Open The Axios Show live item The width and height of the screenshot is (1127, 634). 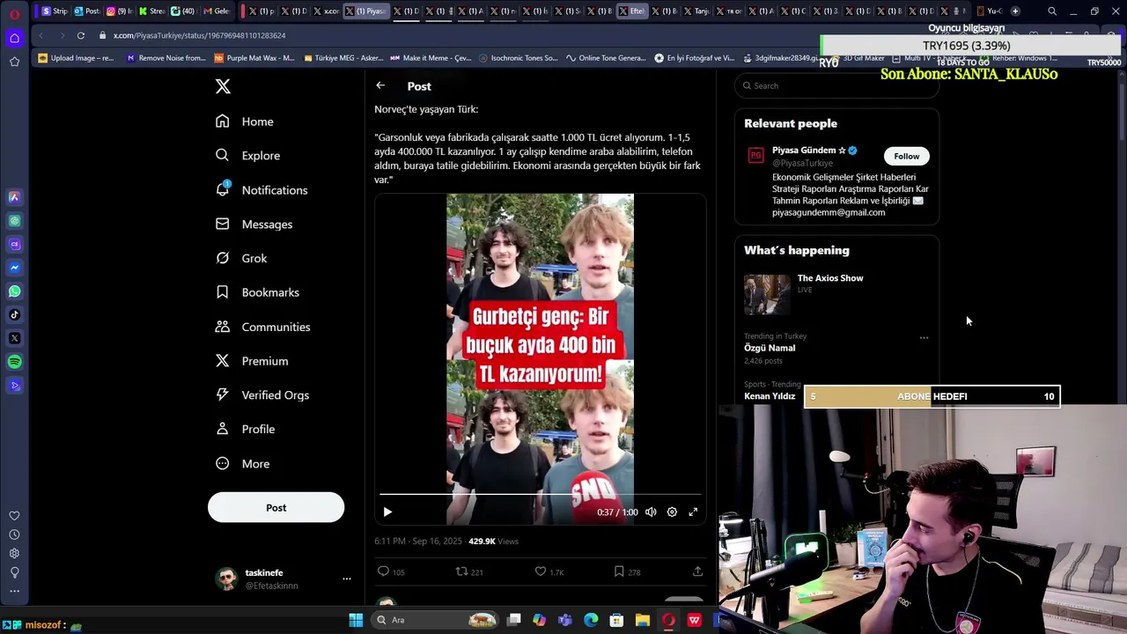click(829, 278)
